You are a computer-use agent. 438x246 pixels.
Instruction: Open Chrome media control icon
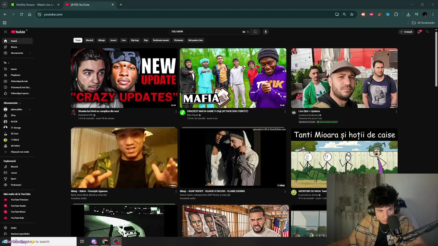(x=416, y=14)
